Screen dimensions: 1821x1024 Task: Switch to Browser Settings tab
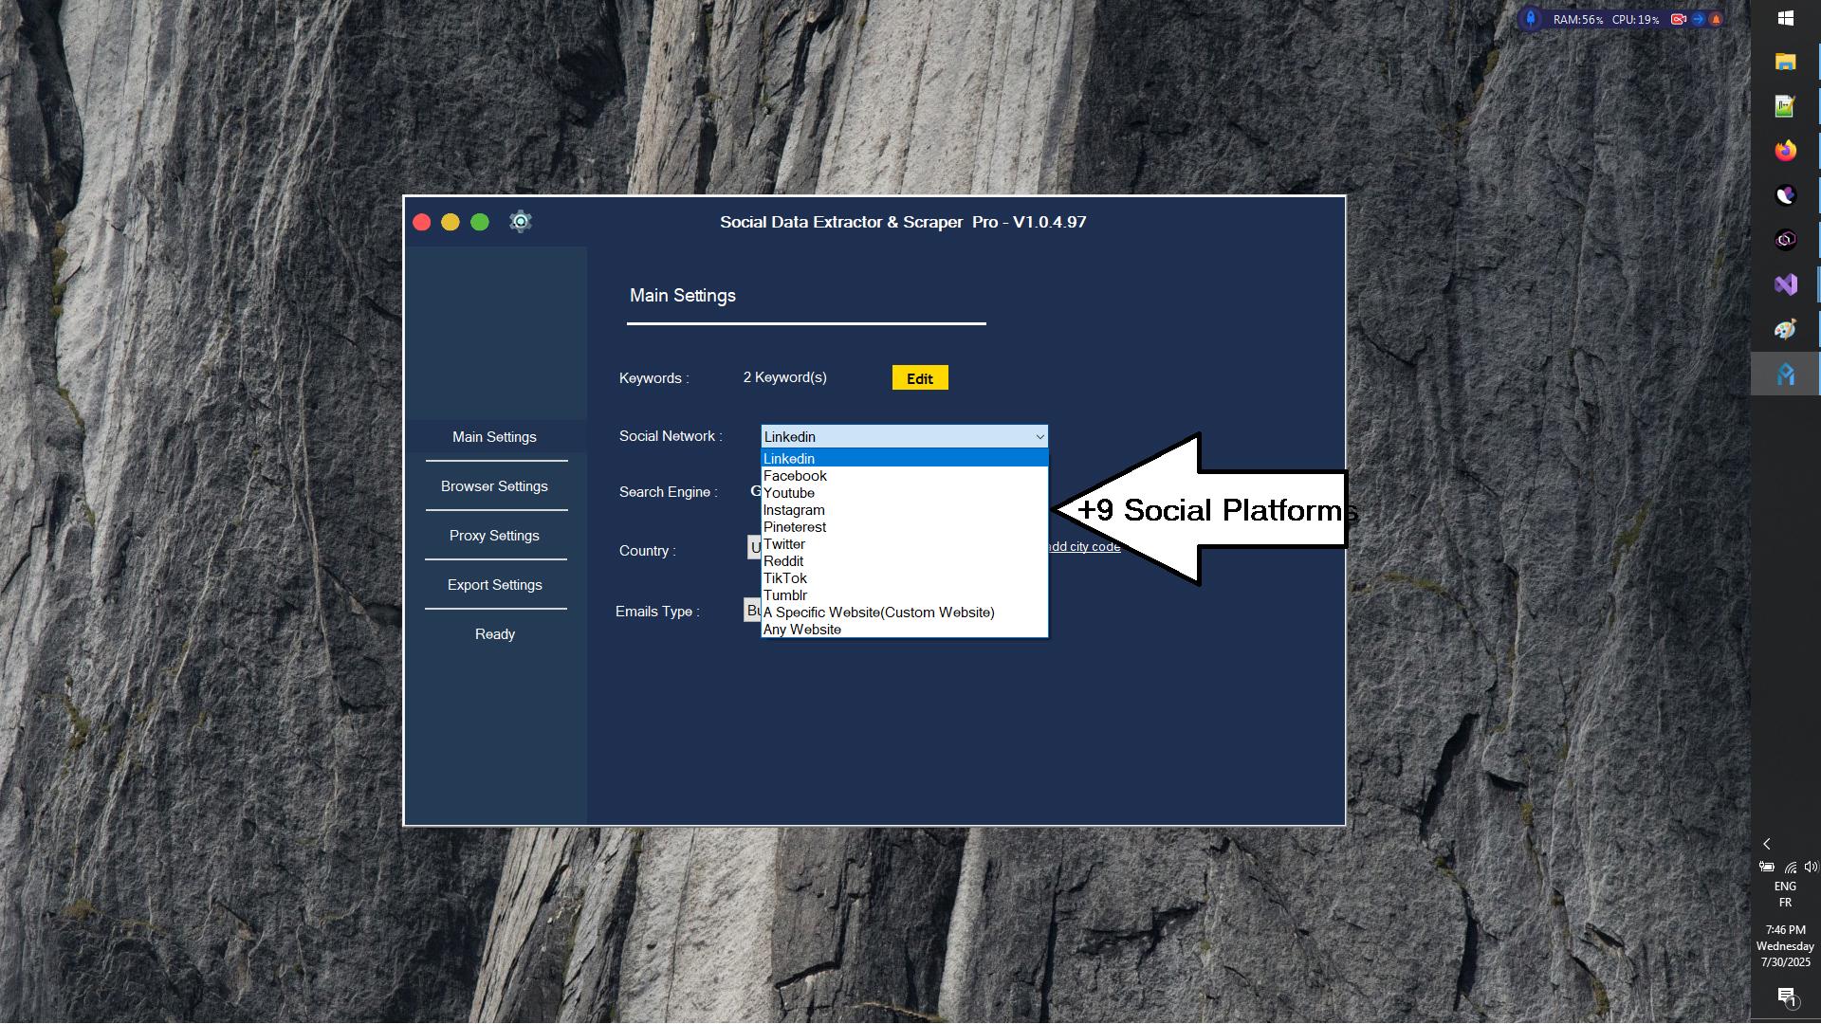point(494,486)
